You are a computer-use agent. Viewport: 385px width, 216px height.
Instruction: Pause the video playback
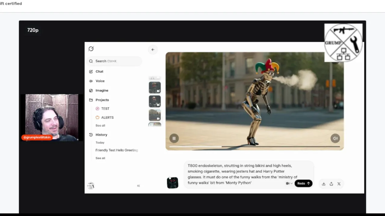(x=174, y=138)
